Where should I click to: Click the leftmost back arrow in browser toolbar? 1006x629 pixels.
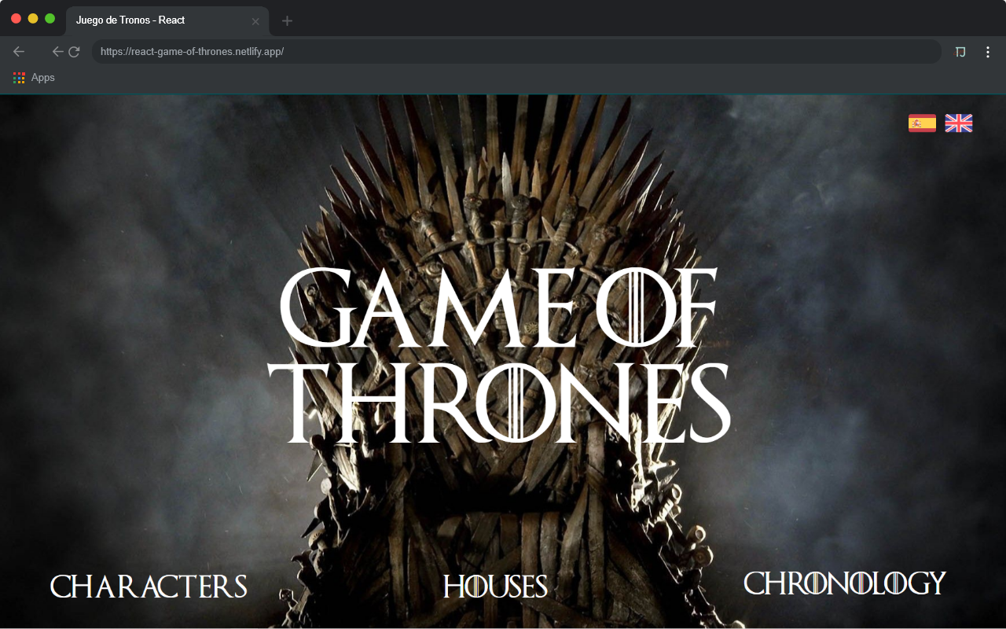click(19, 52)
